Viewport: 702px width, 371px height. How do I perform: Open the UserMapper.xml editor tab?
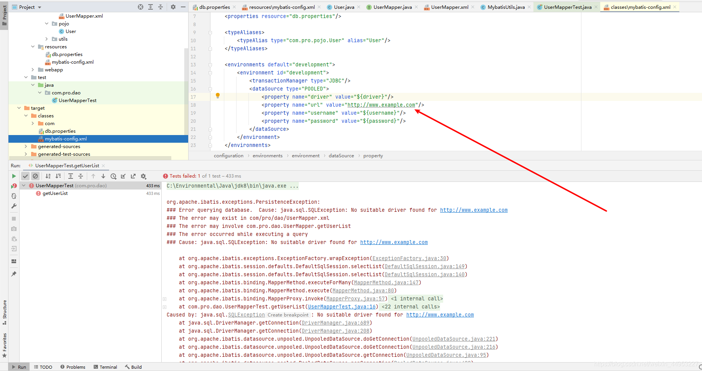[449, 7]
